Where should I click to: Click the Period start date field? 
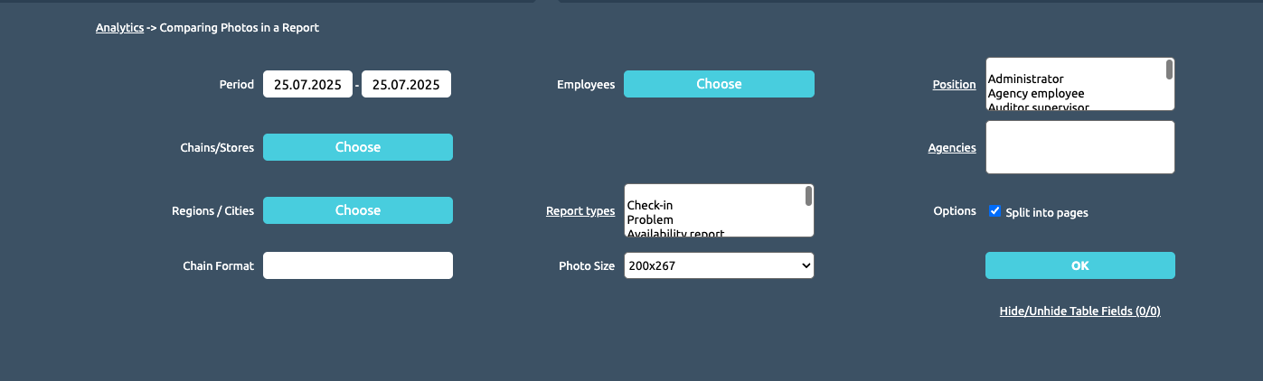(x=307, y=85)
